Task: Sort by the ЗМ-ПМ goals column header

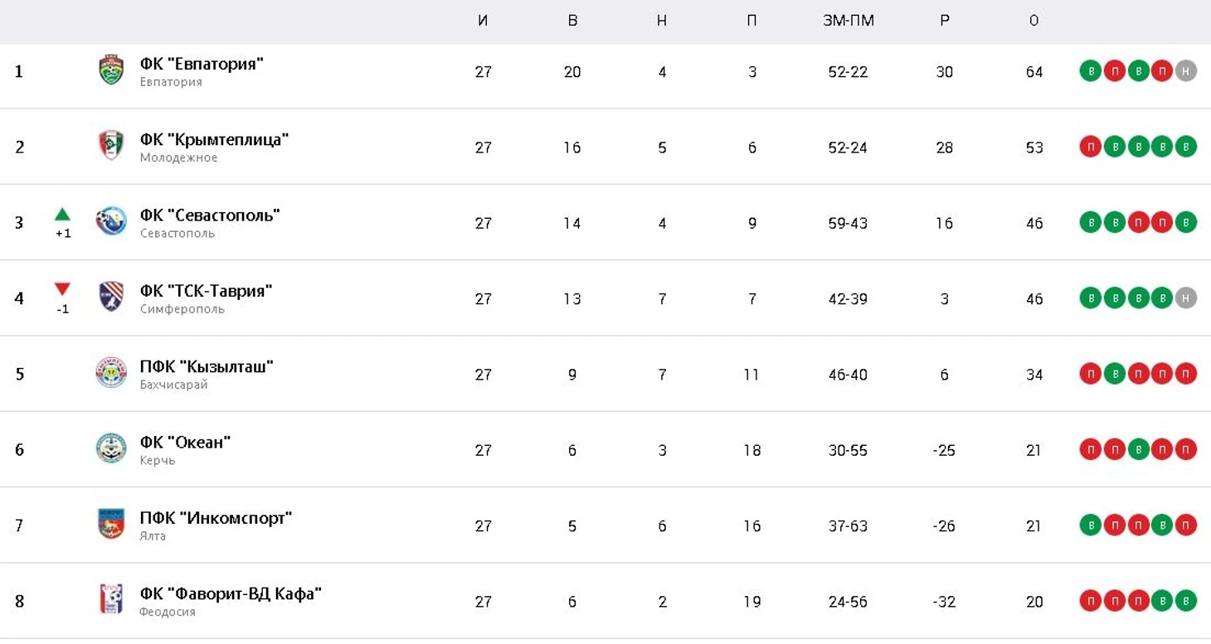Action: pyautogui.click(x=848, y=21)
